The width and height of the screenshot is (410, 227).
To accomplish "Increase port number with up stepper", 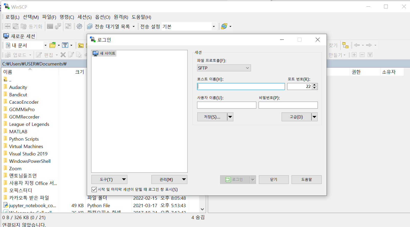I will point(315,85).
